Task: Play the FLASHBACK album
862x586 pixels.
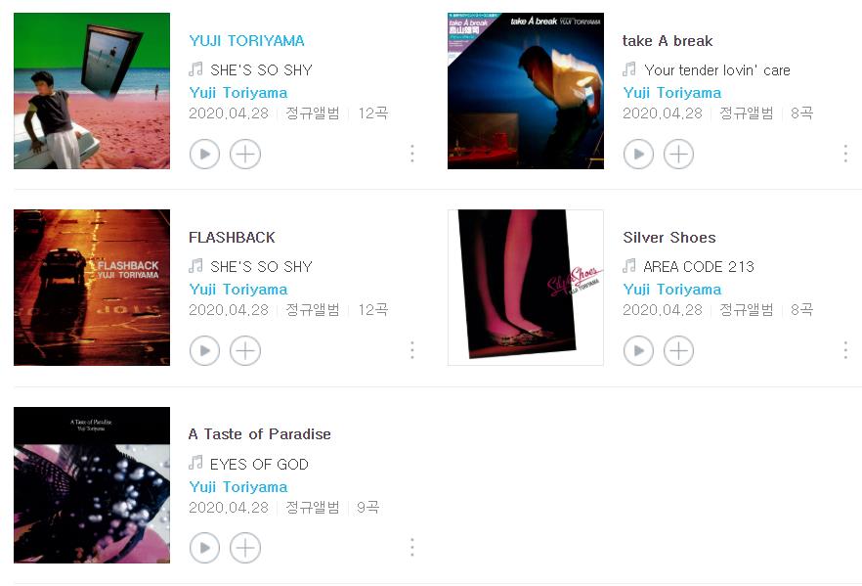Action: tap(204, 350)
